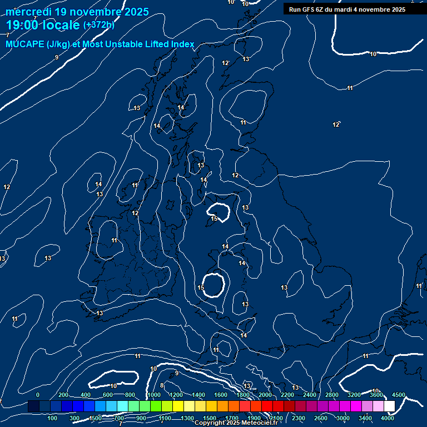
Task: Click the orange swatch near 1600 label
Action: [x=222, y=406]
